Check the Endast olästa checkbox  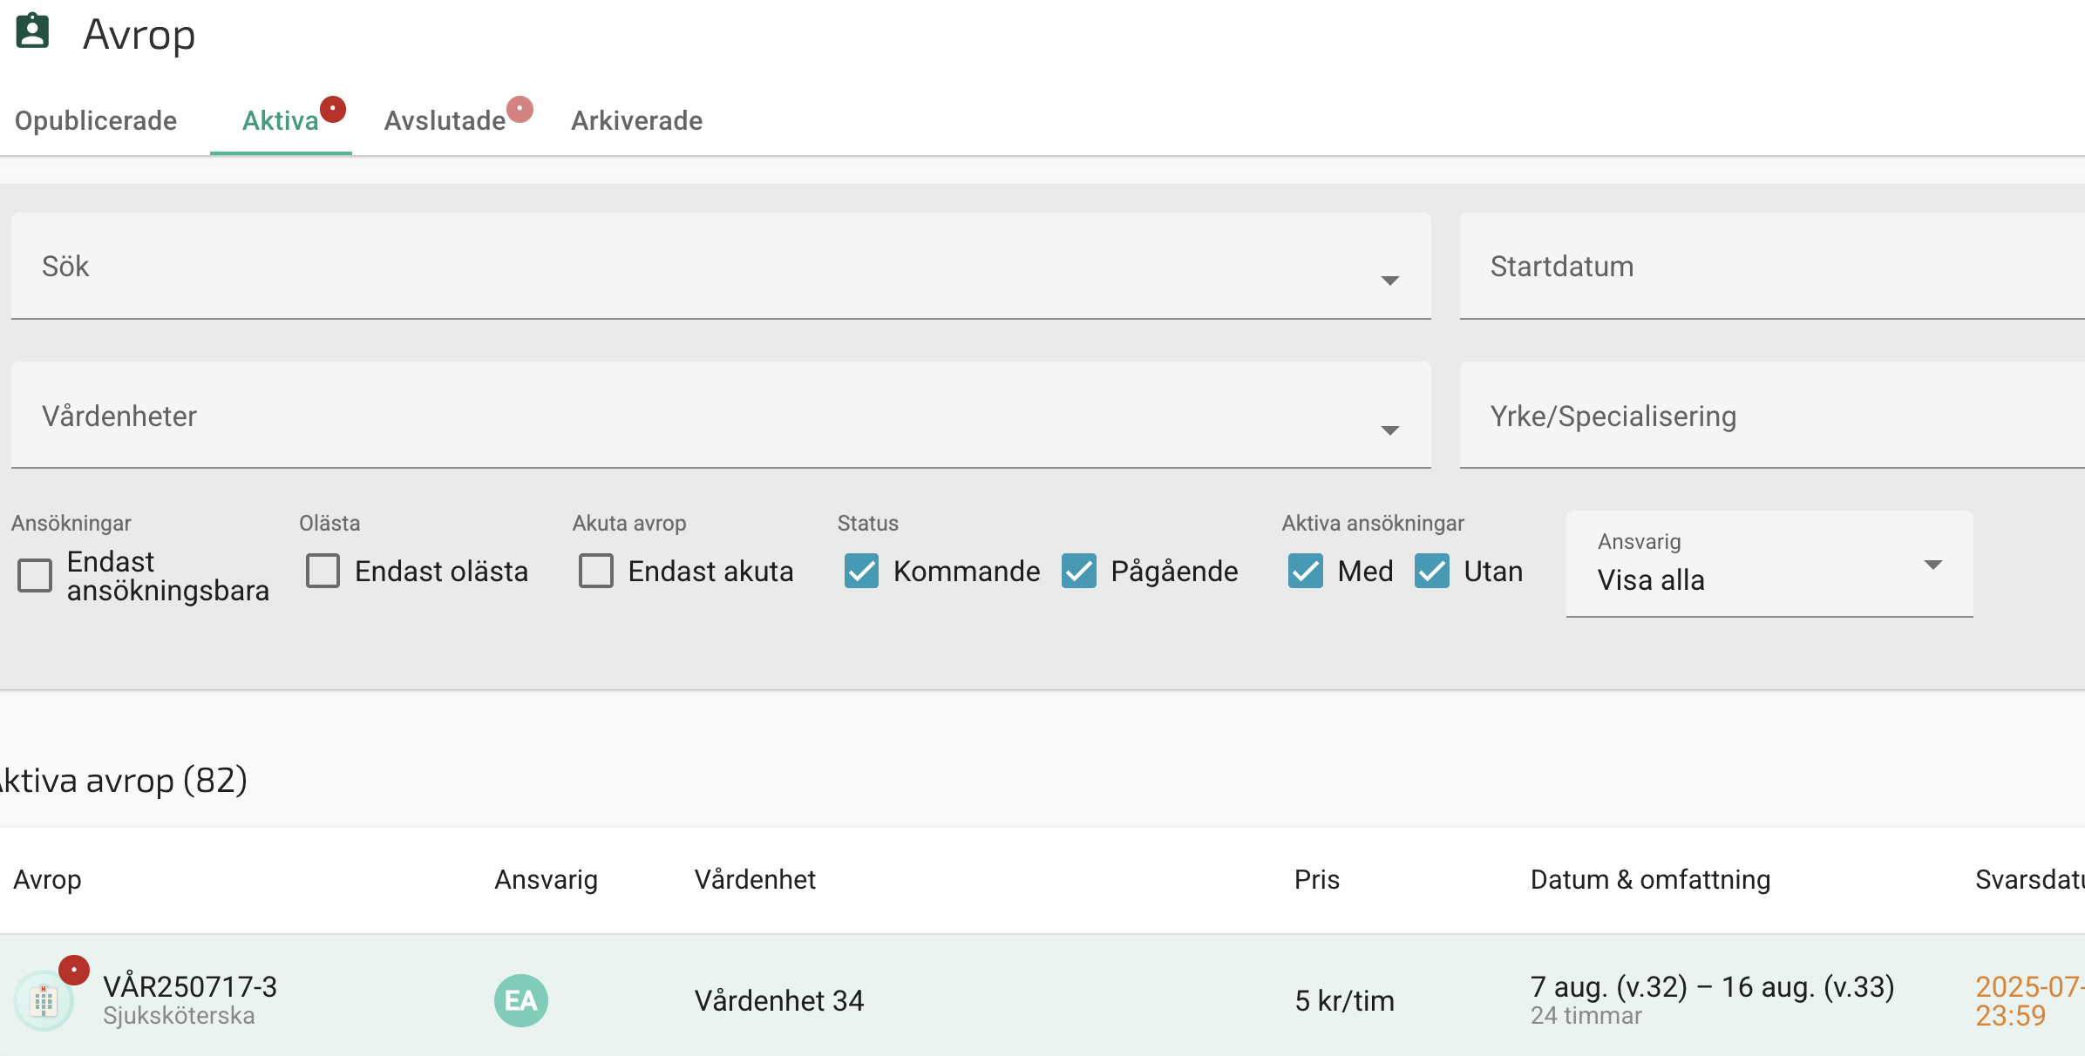323,572
